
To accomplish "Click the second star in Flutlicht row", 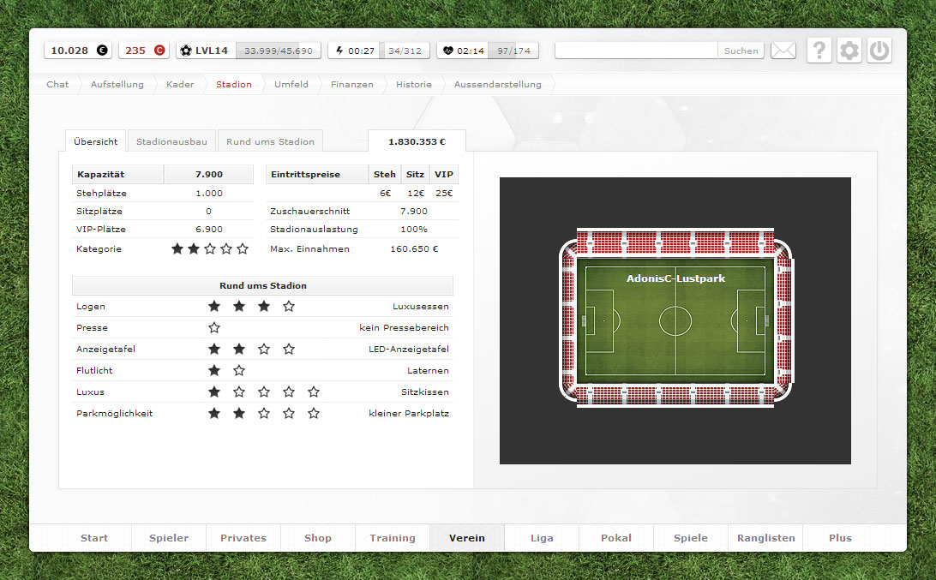I will 239,371.
